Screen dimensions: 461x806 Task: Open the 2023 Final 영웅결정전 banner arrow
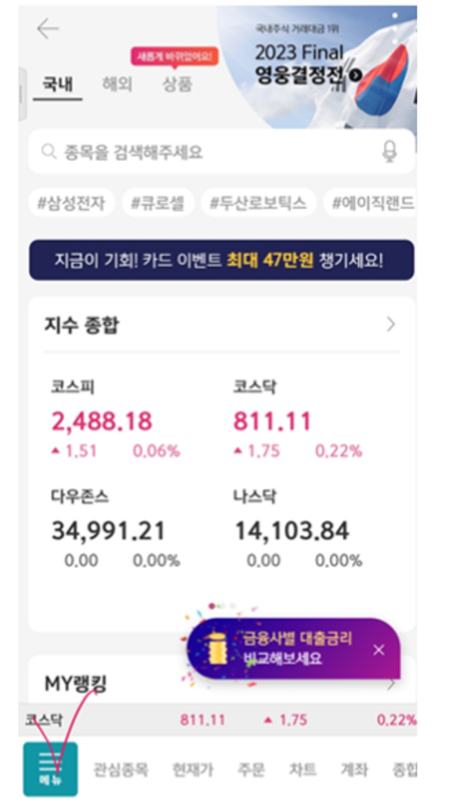[355, 76]
